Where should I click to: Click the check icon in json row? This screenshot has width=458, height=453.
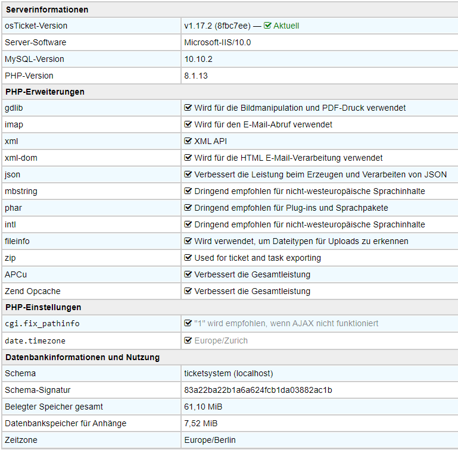coord(188,174)
